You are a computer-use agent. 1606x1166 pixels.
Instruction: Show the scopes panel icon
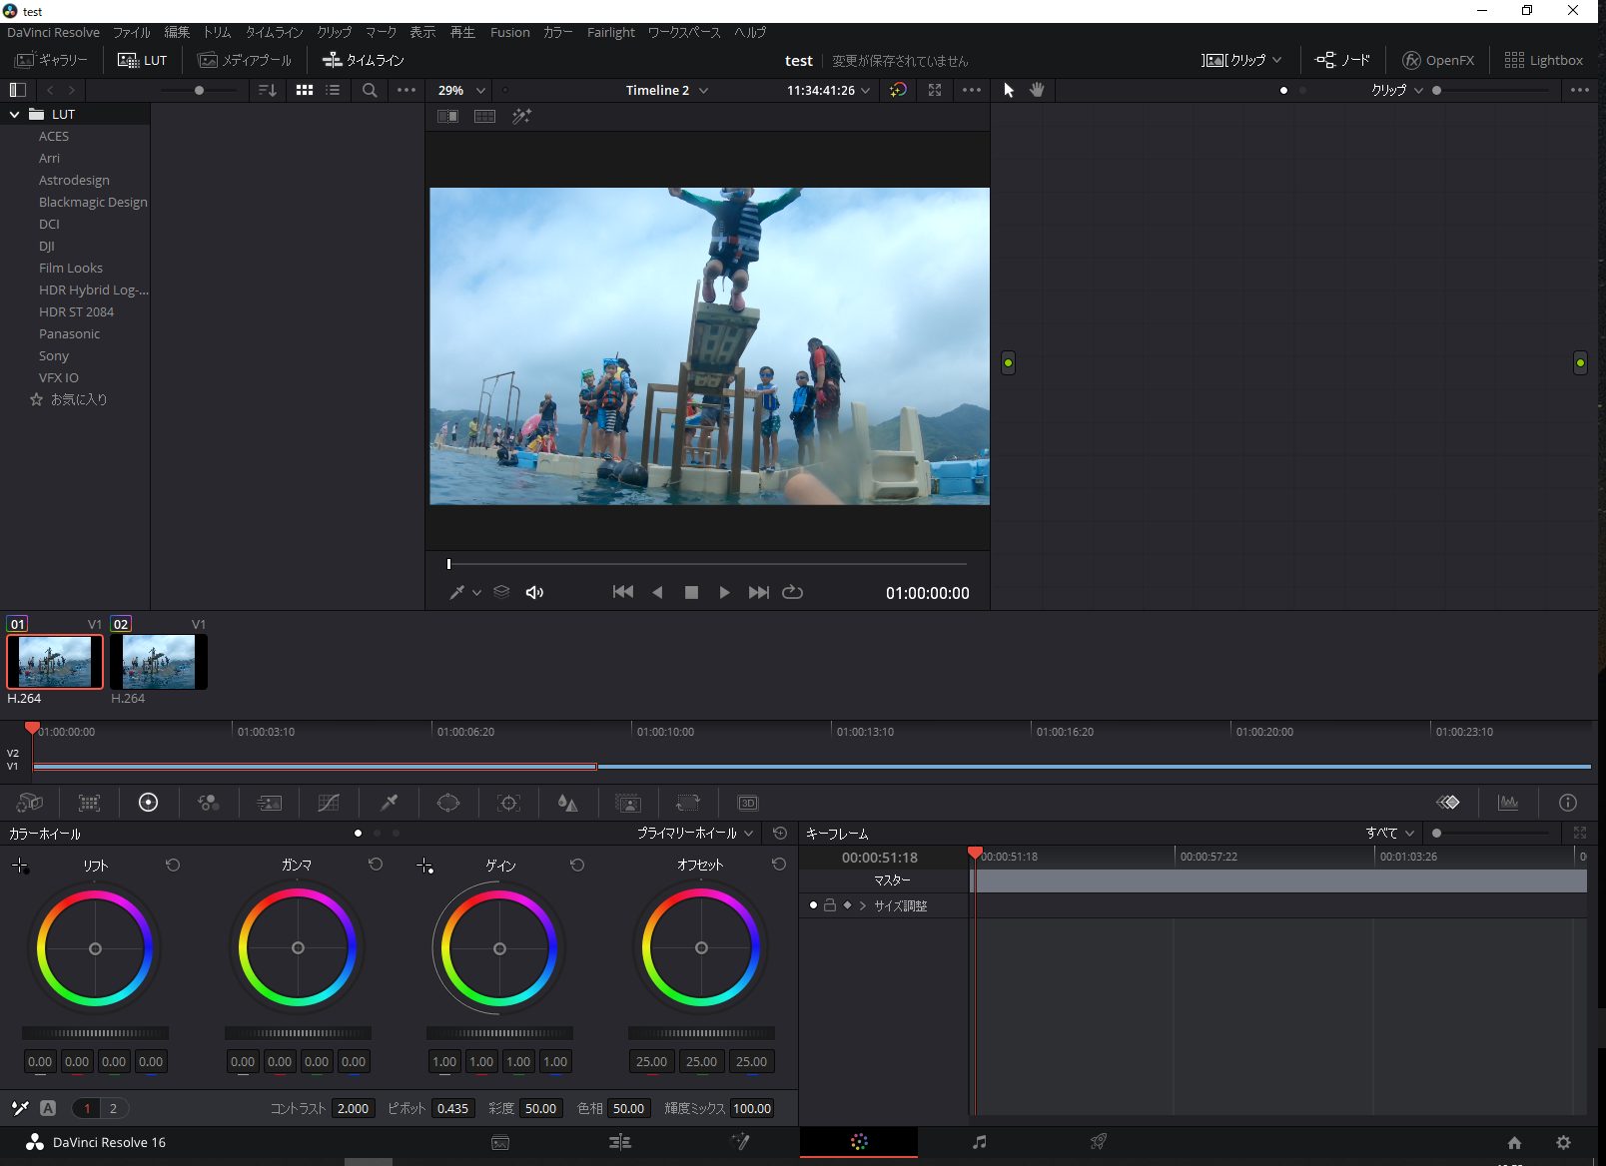(1508, 803)
